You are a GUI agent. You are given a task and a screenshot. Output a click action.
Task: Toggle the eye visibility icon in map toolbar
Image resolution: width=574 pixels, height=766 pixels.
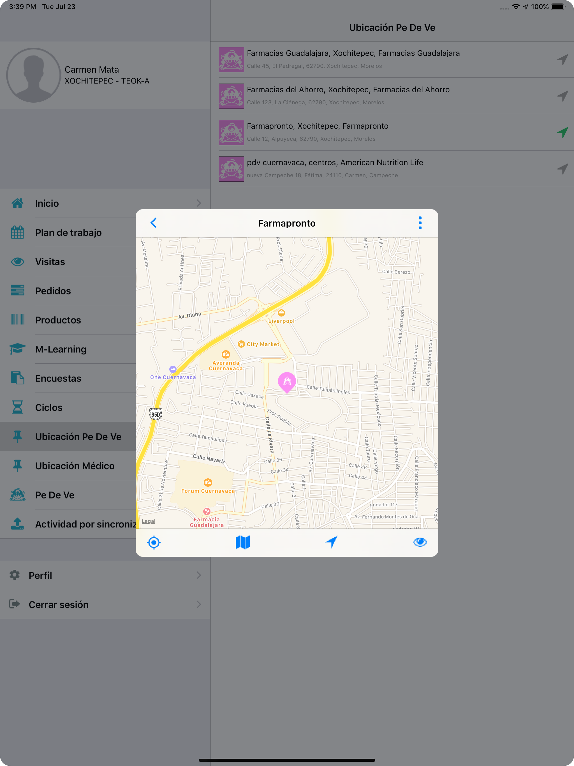click(420, 542)
